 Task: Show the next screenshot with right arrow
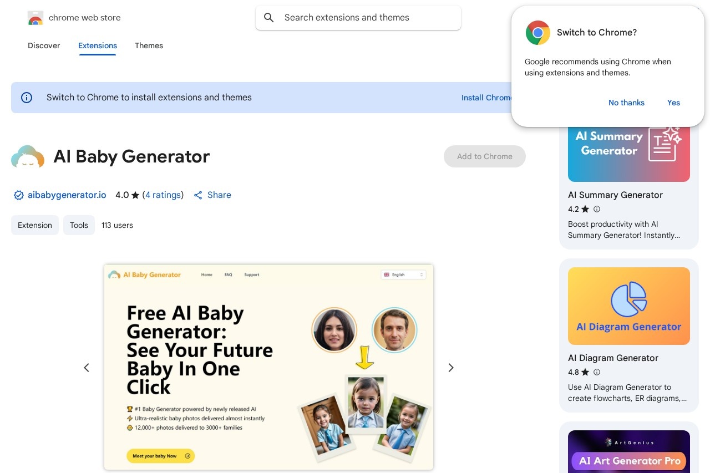coord(451,368)
